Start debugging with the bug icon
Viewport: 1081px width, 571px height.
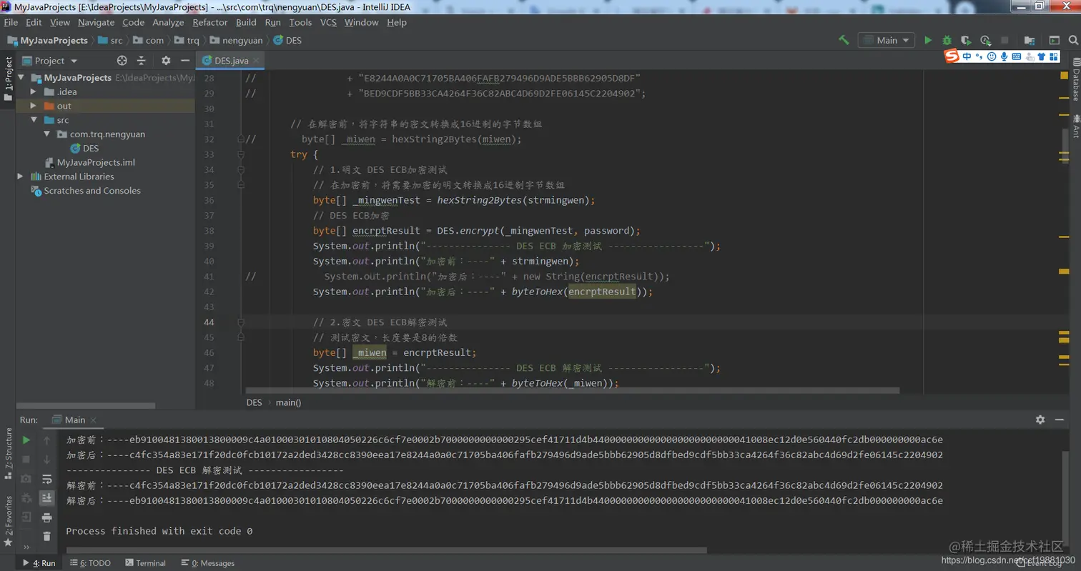click(947, 40)
